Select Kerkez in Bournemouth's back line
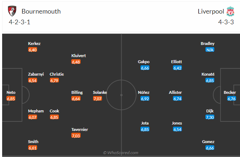The width and height of the screenshot is (240, 157). click(x=34, y=44)
